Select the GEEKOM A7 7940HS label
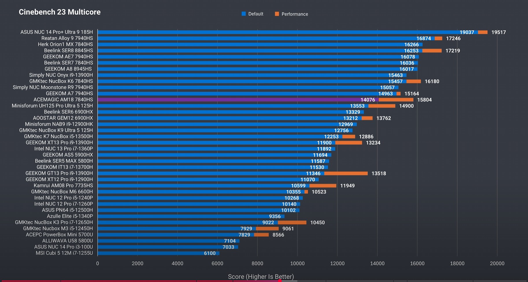This screenshot has width=528, height=282. coord(69,94)
